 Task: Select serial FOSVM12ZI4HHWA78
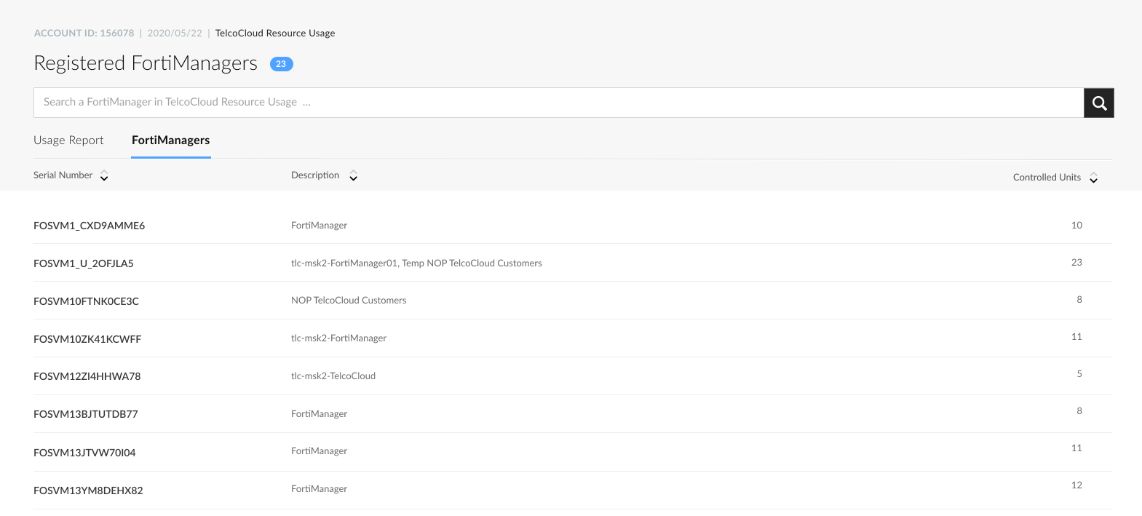tap(87, 376)
